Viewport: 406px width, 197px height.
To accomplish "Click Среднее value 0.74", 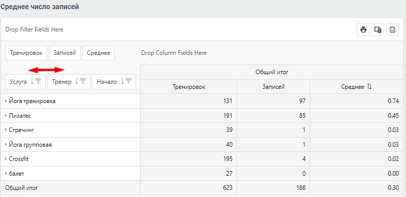I will [393, 101].
